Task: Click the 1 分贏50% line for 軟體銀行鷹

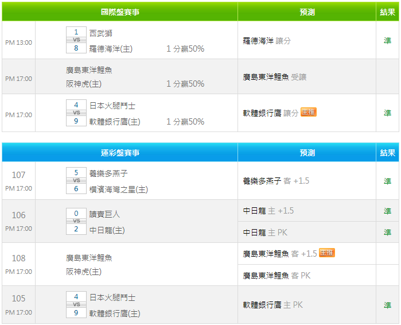Action: pos(185,122)
